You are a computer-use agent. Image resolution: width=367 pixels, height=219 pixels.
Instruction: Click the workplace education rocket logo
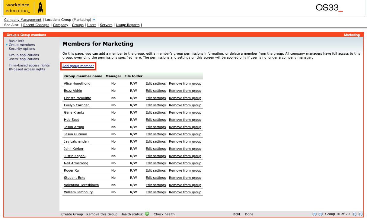coord(24,8)
